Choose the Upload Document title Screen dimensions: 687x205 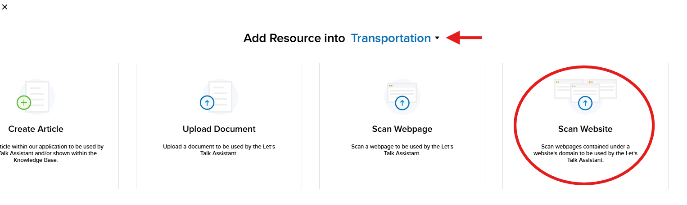coord(219,129)
